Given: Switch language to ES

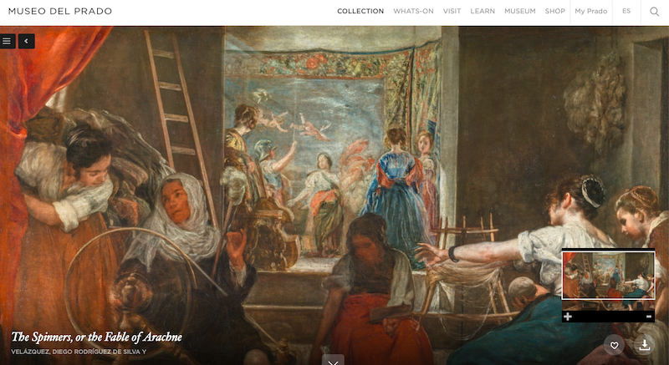Looking at the screenshot, I should click(626, 11).
